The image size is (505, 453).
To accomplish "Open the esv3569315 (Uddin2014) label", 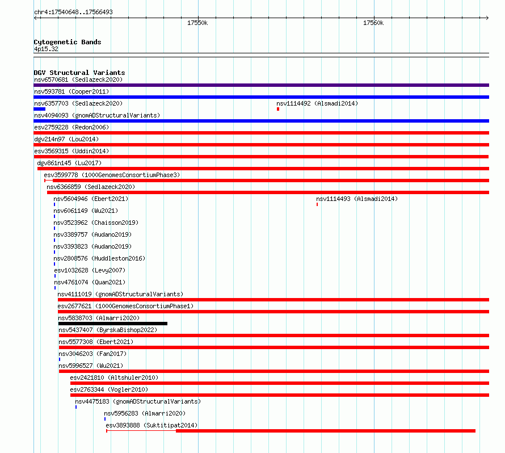I will [71, 151].
